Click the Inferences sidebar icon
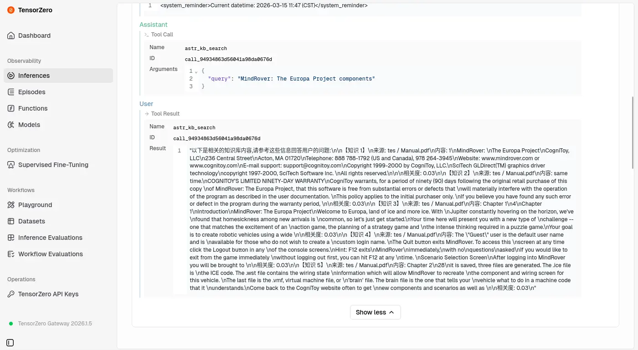This screenshot has height=350, width=638. click(x=11, y=76)
